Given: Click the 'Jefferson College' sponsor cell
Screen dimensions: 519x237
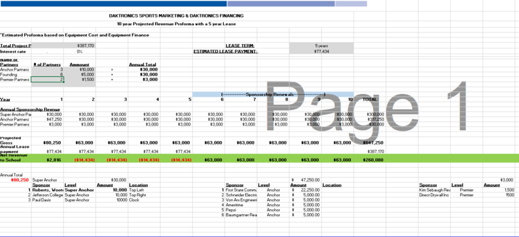Looking at the screenshot, I should 47,195.
